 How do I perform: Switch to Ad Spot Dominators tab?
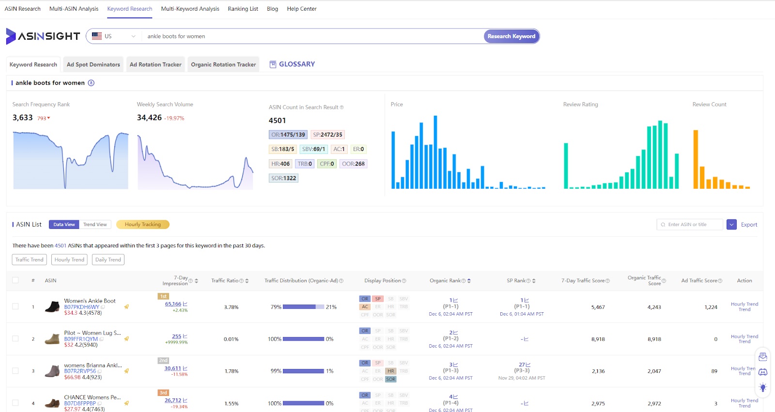93,64
